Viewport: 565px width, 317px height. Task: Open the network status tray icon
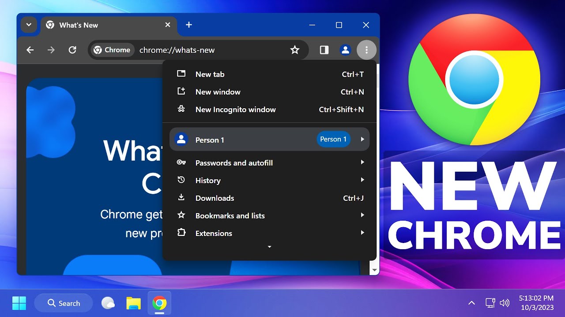(x=490, y=303)
